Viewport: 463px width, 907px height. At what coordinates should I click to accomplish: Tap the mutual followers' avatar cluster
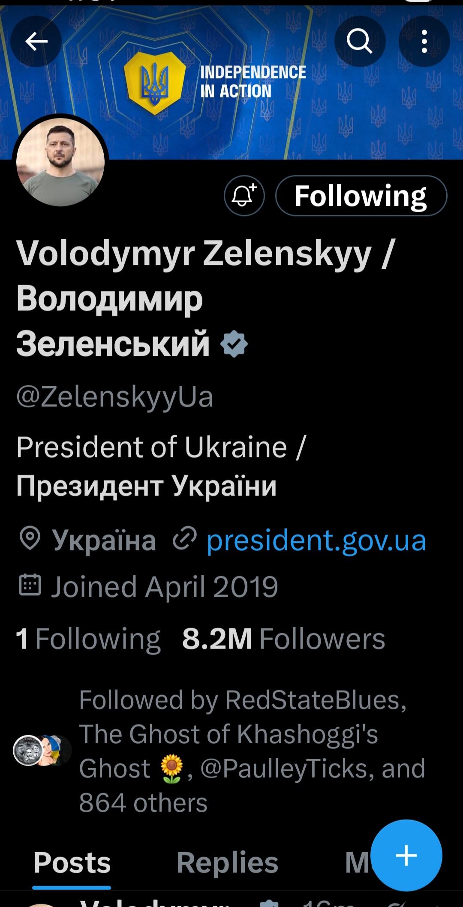42,751
